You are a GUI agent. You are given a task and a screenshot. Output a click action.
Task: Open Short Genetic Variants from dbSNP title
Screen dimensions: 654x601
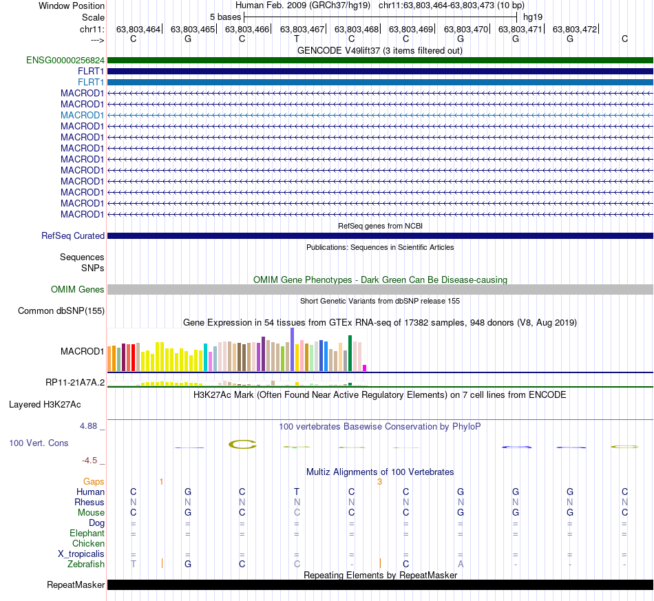[380, 301]
